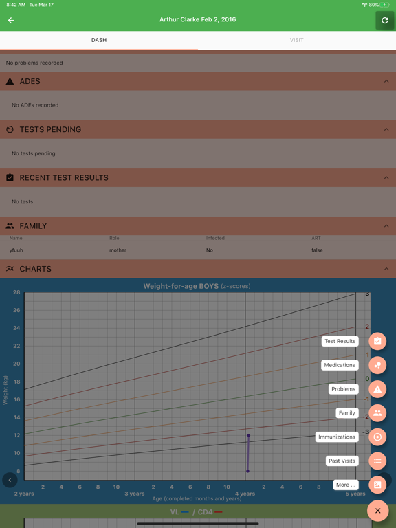Screen dimensions: 396x528
Task: Select the Past Visits label
Action: click(342, 461)
